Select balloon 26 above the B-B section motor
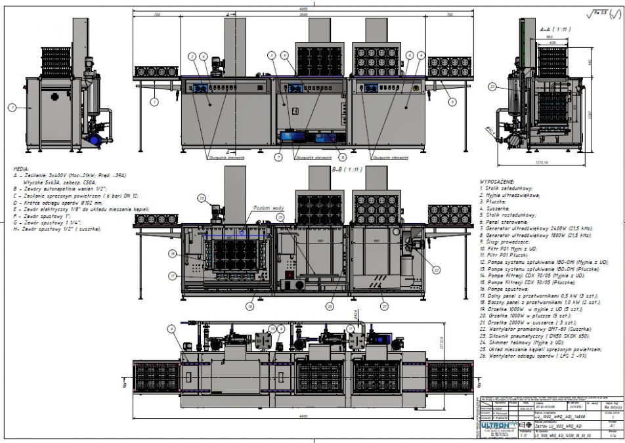The image size is (625, 443). point(202,198)
